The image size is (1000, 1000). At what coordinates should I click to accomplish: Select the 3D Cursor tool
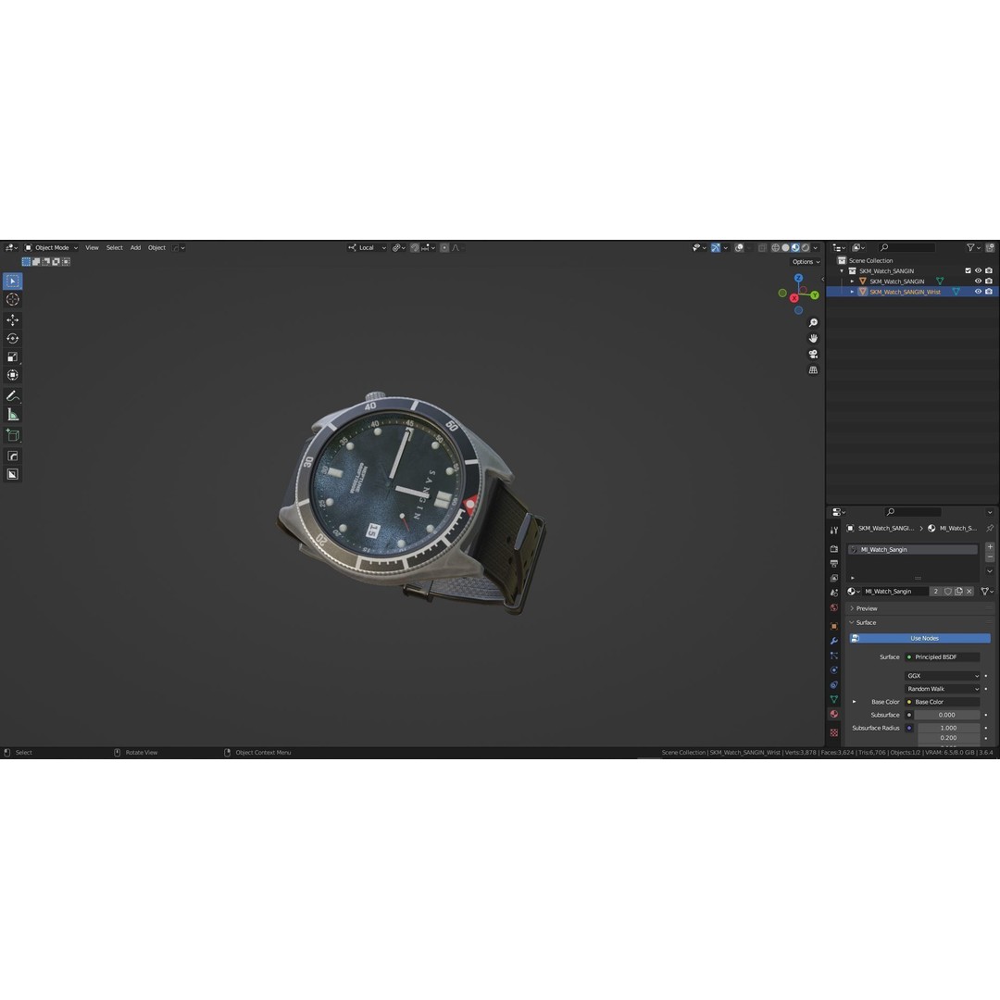point(13,300)
